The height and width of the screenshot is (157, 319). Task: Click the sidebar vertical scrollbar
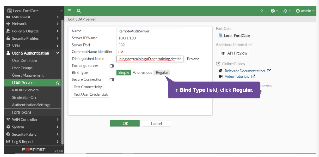63,81
